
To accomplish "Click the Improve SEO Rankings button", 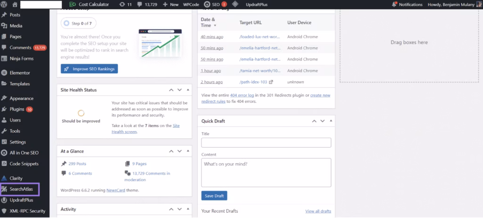I will [89, 69].
